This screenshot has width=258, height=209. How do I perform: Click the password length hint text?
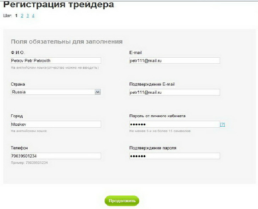[x=160, y=131]
